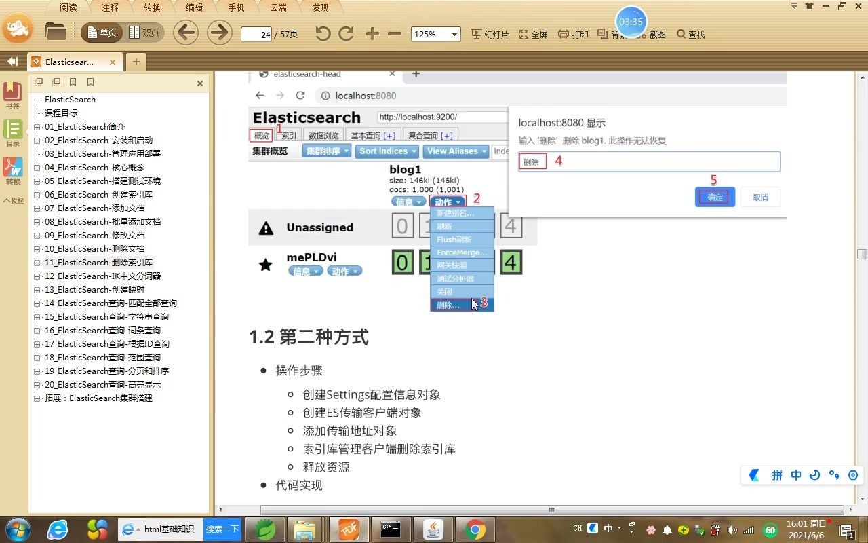Rotate page clockwise
Image resolution: width=868 pixels, height=543 pixels.
(x=346, y=33)
